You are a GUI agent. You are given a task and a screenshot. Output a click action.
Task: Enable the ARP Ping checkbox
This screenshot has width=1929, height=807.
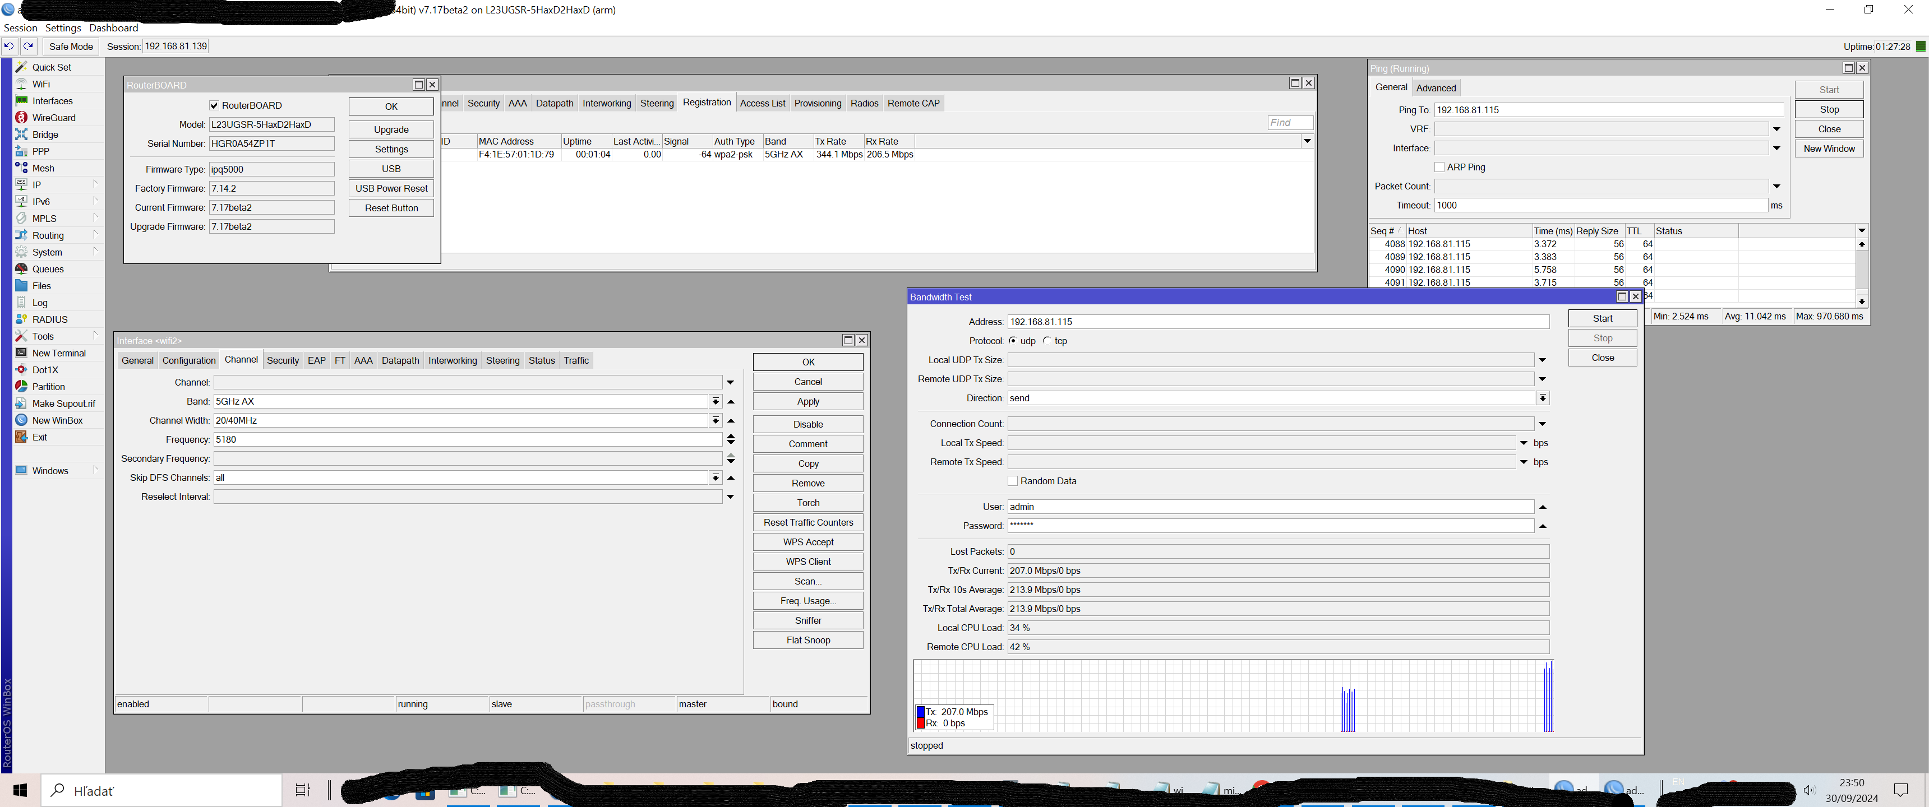tap(1438, 167)
